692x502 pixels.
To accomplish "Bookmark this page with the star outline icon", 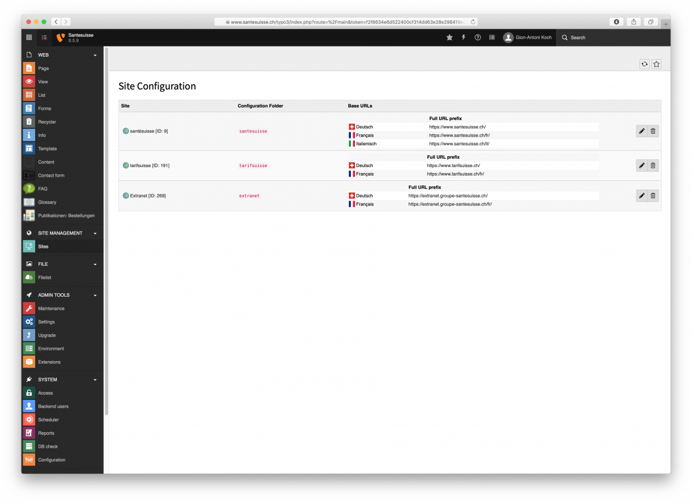I will [656, 64].
